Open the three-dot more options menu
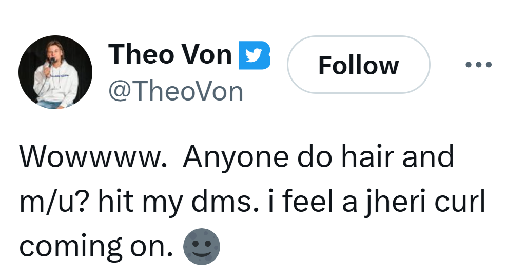506x279 pixels. (x=478, y=65)
